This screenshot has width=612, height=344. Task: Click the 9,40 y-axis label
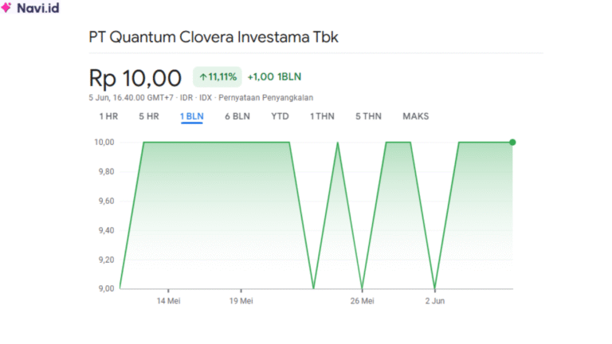coord(106,230)
